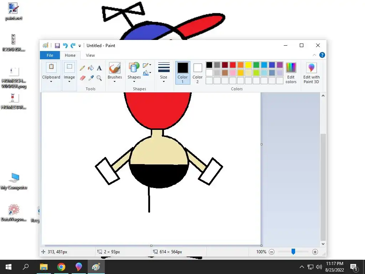Image resolution: width=365 pixels, height=274 pixels.
Task: Click the Edit colors rainbow icon
Action: 291,67
